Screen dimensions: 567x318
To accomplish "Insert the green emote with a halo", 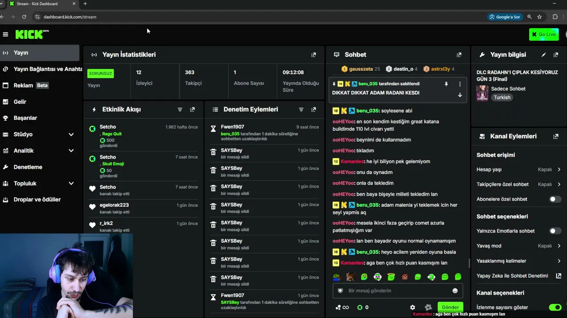I will pos(391,277).
